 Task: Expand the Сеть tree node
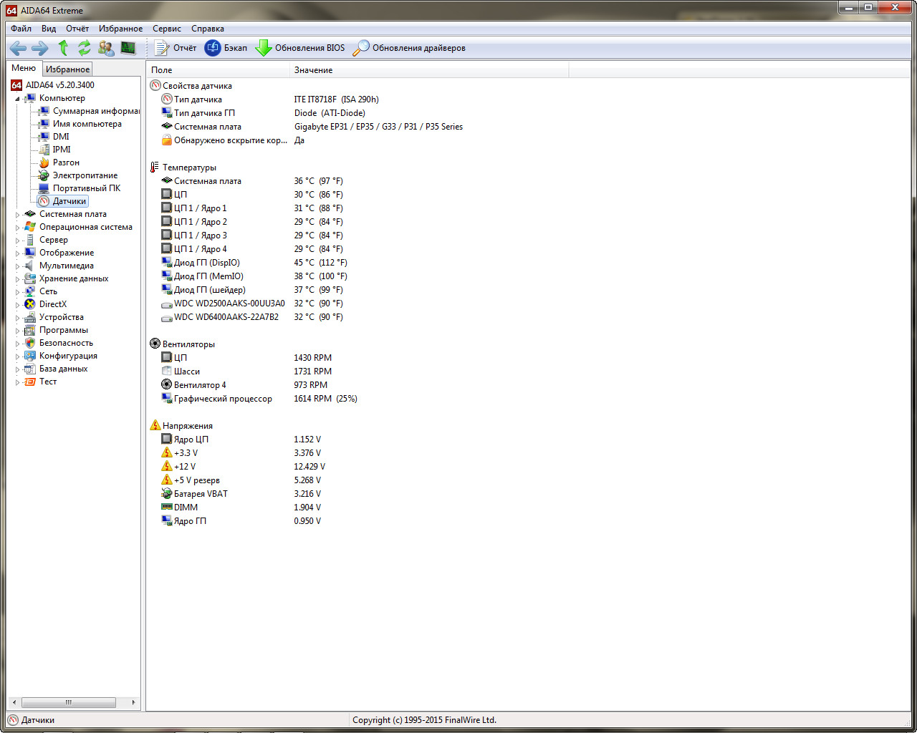pos(18,291)
